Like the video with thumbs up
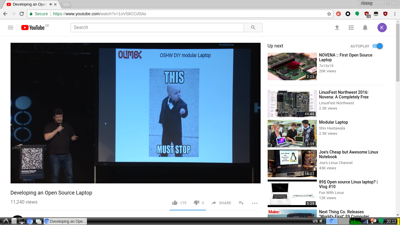400x225 pixels. [x=175, y=203]
